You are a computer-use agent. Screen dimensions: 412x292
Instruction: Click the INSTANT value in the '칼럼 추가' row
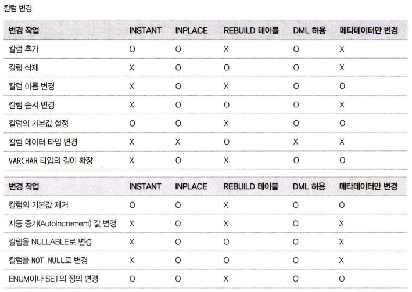click(x=132, y=49)
